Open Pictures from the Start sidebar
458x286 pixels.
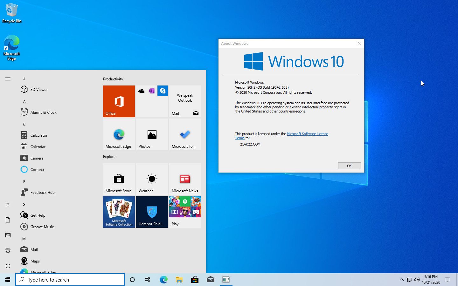[8, 235]
